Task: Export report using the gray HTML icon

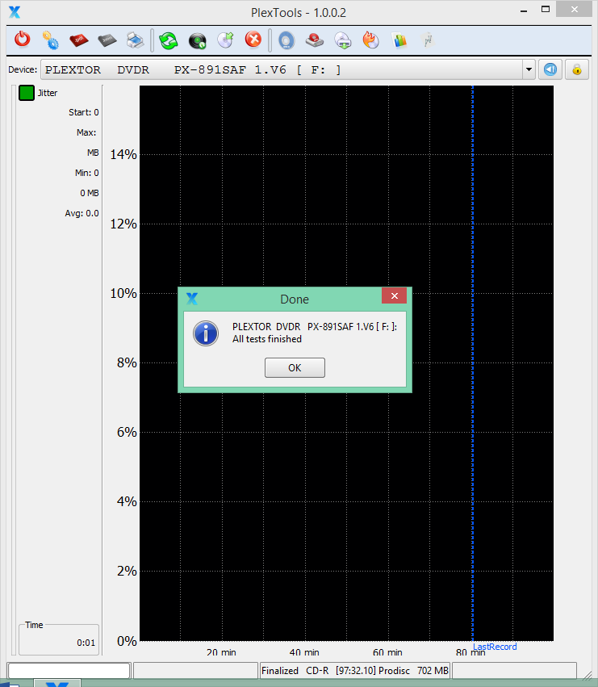Action: point(107,40)
